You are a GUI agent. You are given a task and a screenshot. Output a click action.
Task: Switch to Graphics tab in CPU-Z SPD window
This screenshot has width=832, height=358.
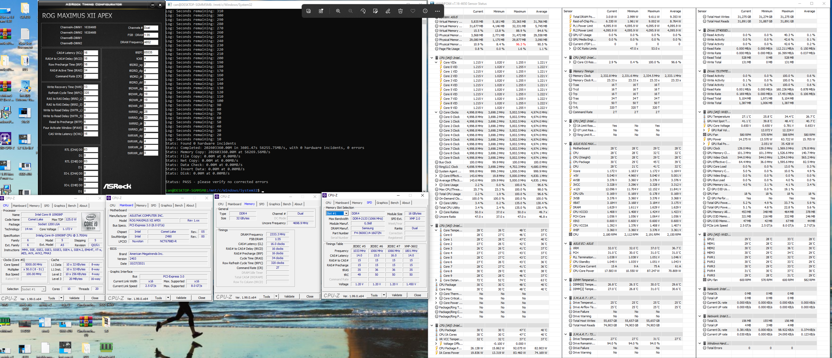coord(382,203)
